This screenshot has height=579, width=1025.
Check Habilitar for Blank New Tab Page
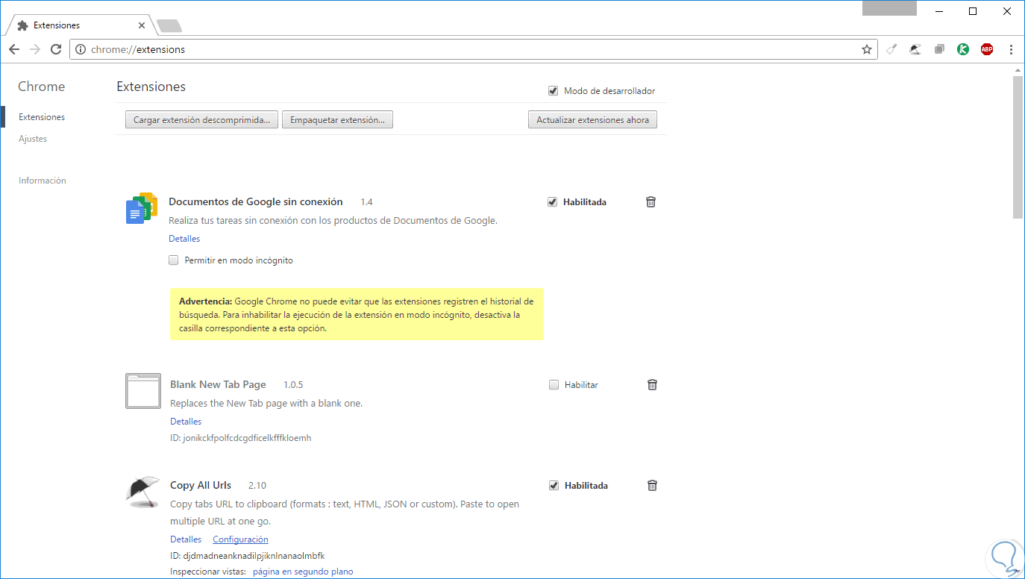[554, 385]
